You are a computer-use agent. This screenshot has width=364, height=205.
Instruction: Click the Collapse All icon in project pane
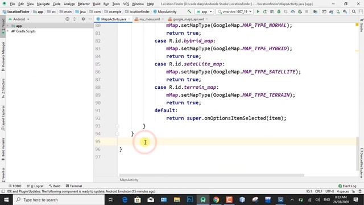coord(75,19)
